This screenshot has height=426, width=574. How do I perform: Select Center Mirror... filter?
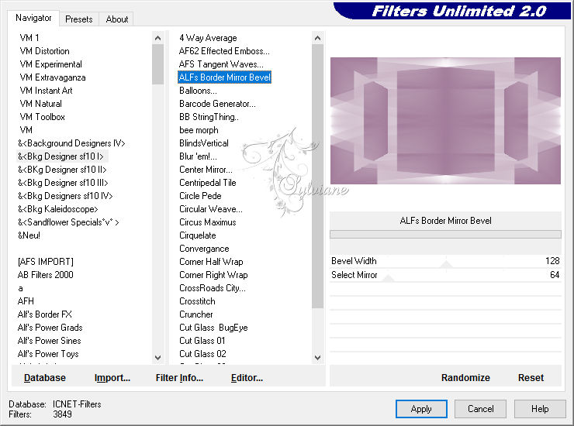pyautogui.click(x=206, y=170)
